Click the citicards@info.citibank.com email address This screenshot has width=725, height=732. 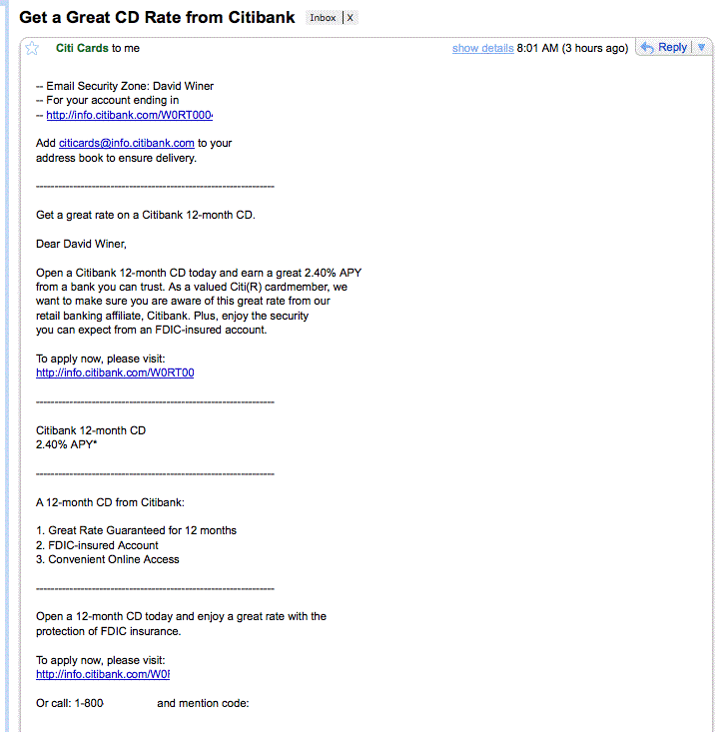pos(127,144)
